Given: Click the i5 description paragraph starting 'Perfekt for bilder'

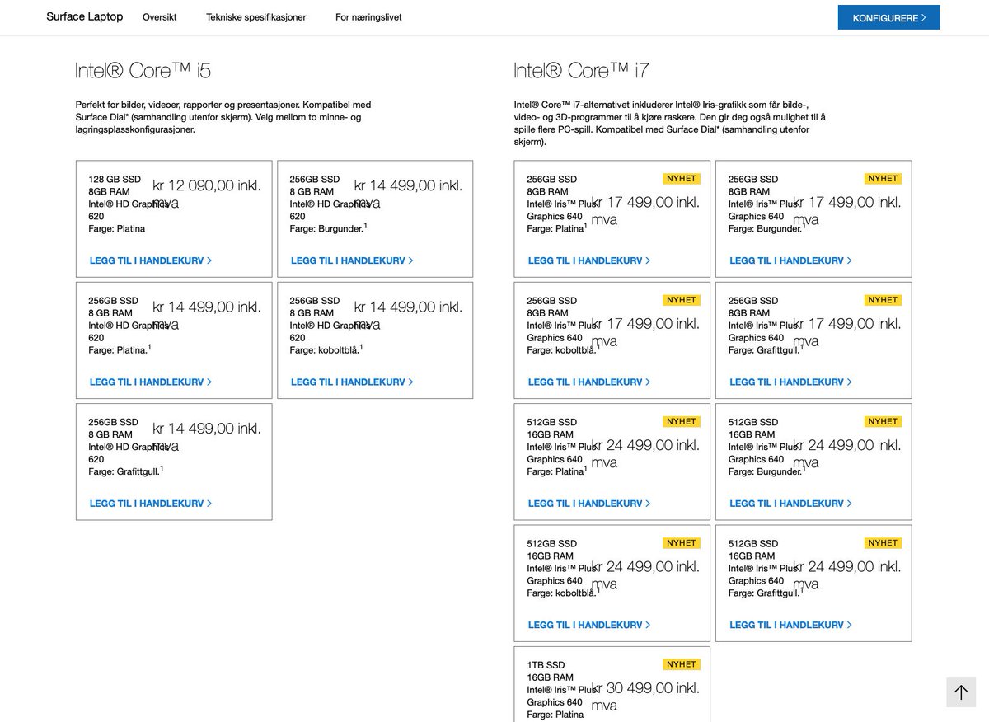Looking at the screenshot, I should pos(223,117).
